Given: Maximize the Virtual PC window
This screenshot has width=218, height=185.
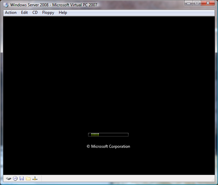Looking at the screenshot, I should click(197, 3).
